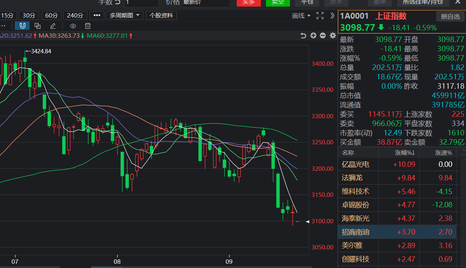Screen dimensions: 466x268
Task: Expand the 多周期图 dropdown
Action: coord(125,16)
